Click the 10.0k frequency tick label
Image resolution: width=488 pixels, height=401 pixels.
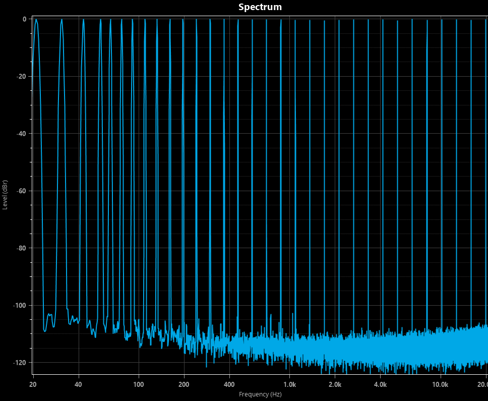[441, 384]
